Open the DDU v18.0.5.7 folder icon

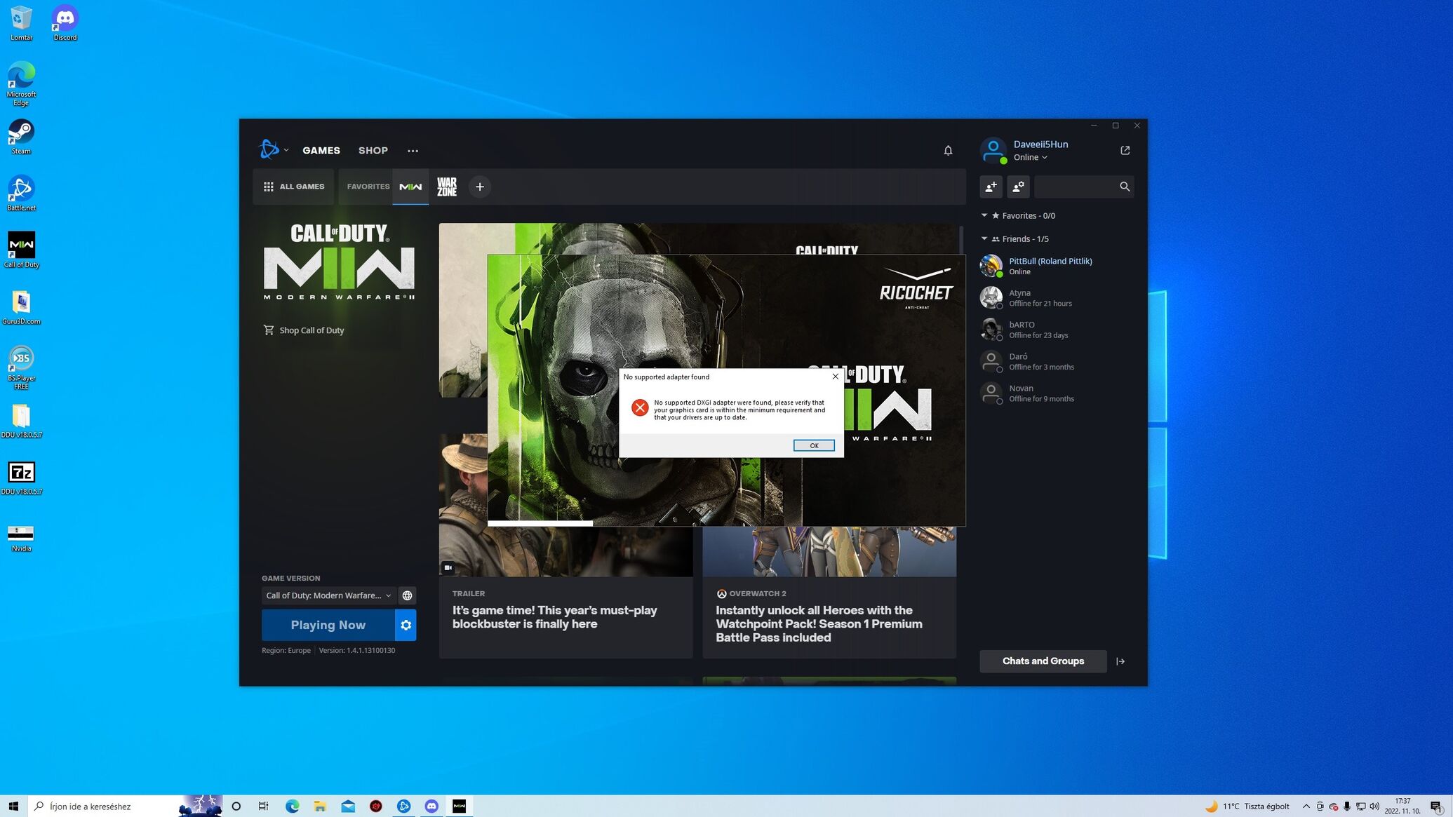[21, 421]
